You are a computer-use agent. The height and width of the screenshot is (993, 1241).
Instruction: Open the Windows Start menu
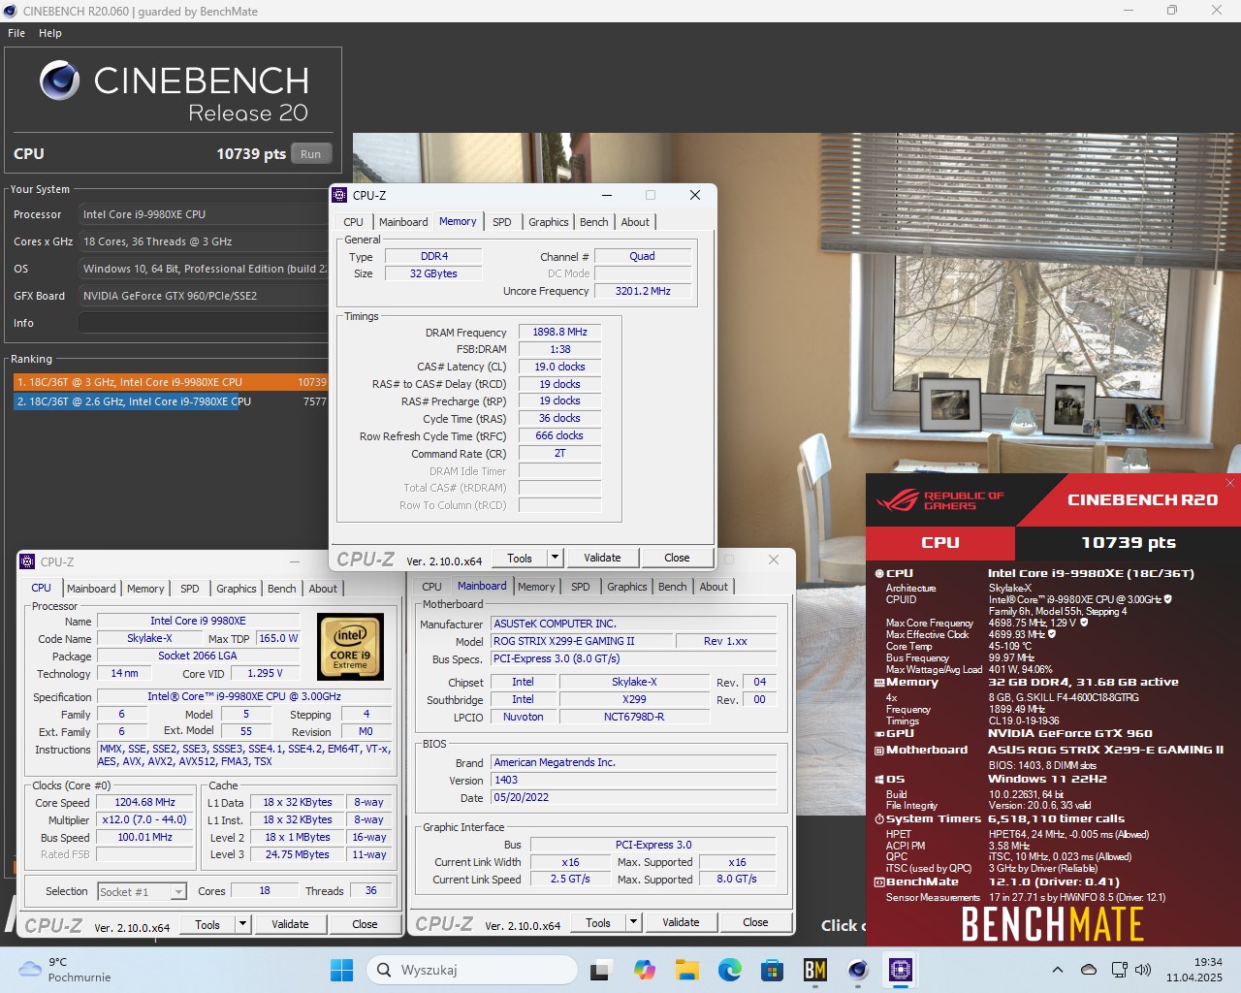341,970
